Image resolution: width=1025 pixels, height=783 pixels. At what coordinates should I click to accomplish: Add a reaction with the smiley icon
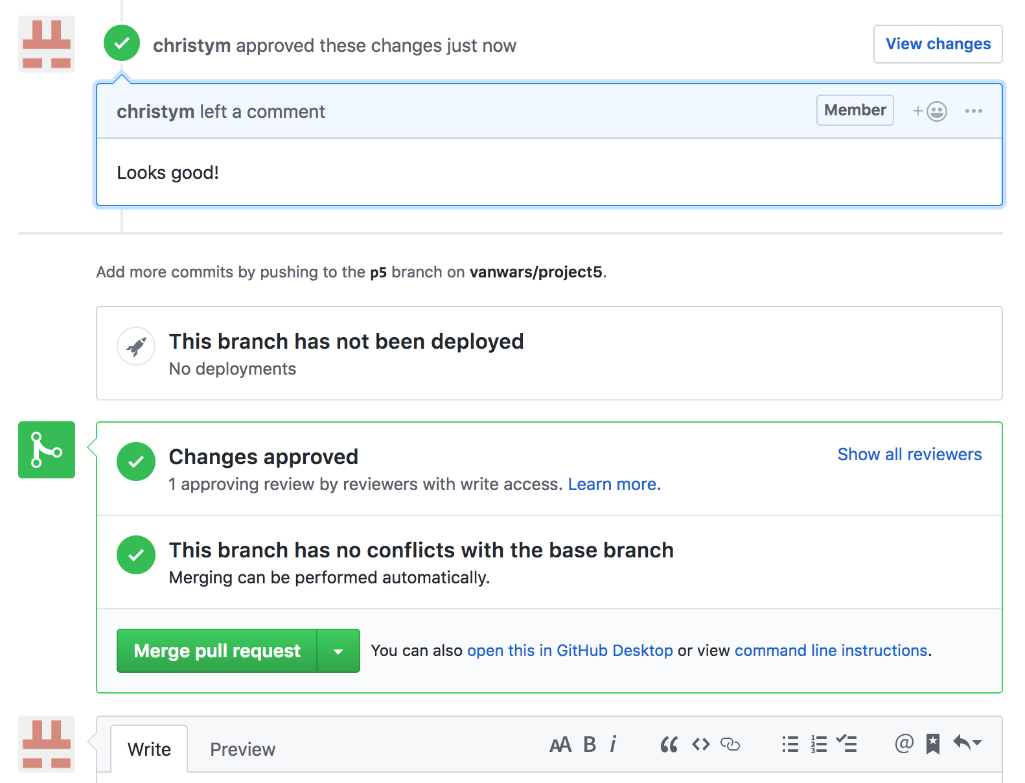tap(930, 111)
